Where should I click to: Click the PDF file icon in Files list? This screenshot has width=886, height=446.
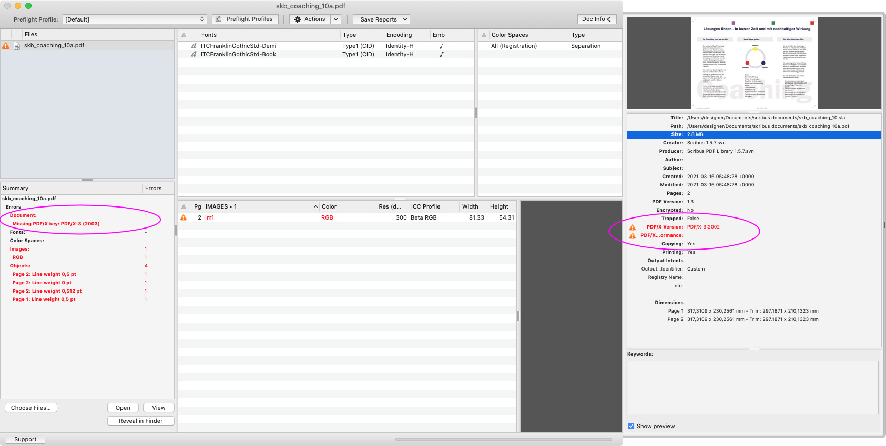[17, 46]
